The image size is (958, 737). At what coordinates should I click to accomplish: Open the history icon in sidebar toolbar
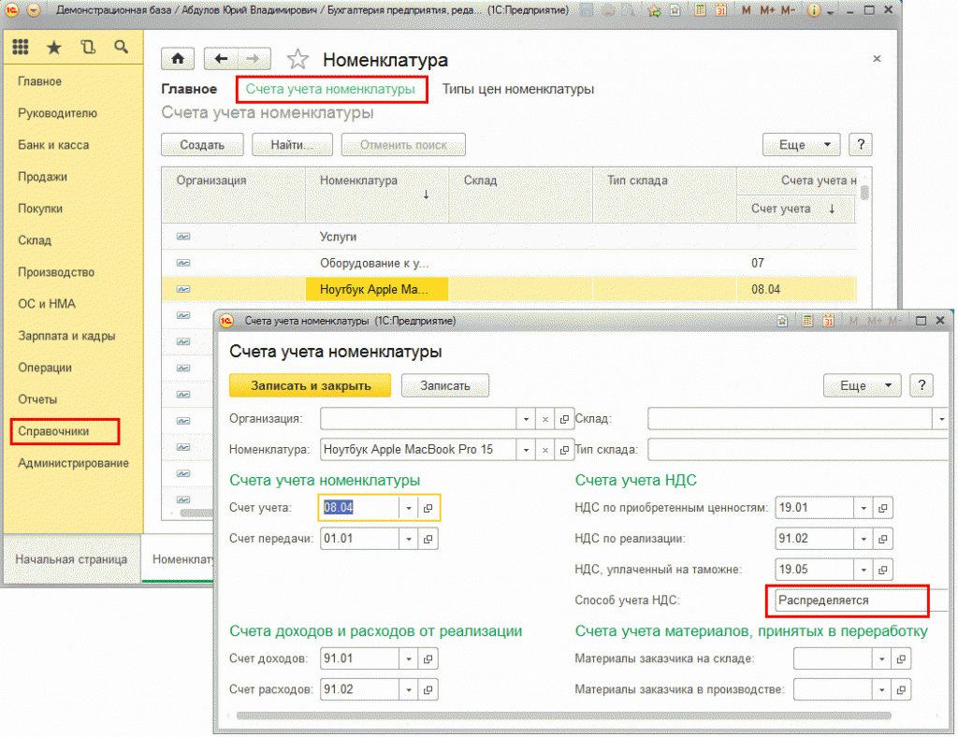pyautogui.click(x=88, y=47)
